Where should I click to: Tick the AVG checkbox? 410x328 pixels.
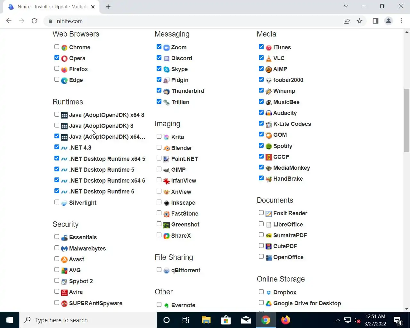pyautogui.click(x=57, y=270)
